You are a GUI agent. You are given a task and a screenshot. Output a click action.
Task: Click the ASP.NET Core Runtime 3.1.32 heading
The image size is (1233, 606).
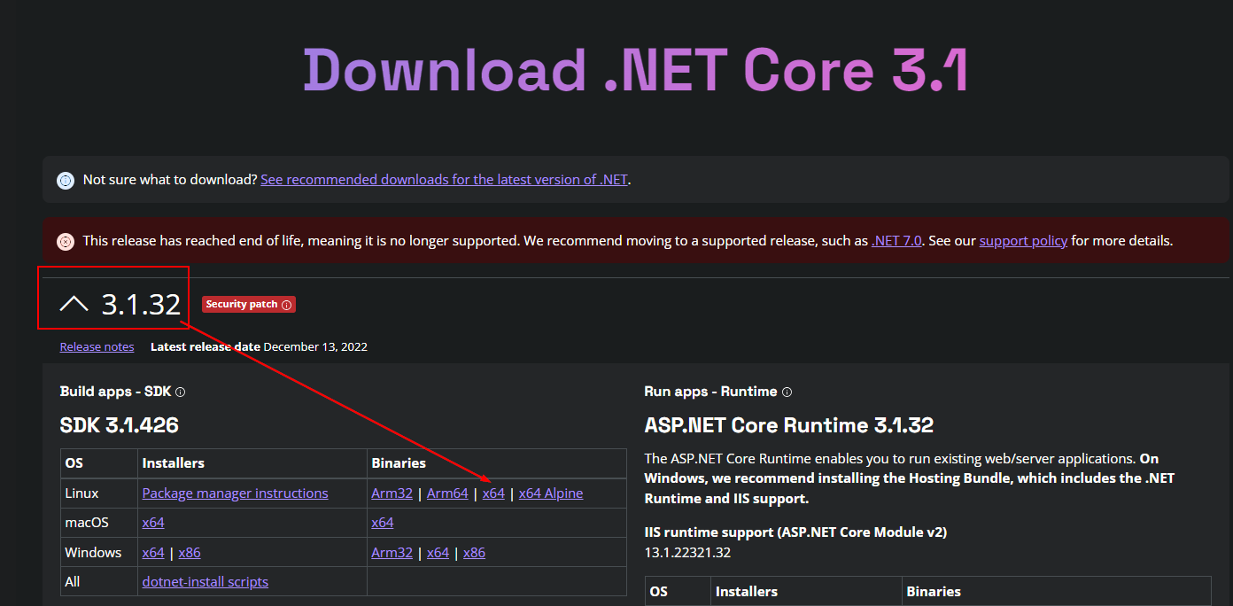coord(789,425)
